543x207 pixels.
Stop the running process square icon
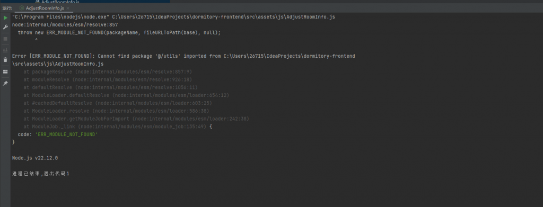click(5, 39)
